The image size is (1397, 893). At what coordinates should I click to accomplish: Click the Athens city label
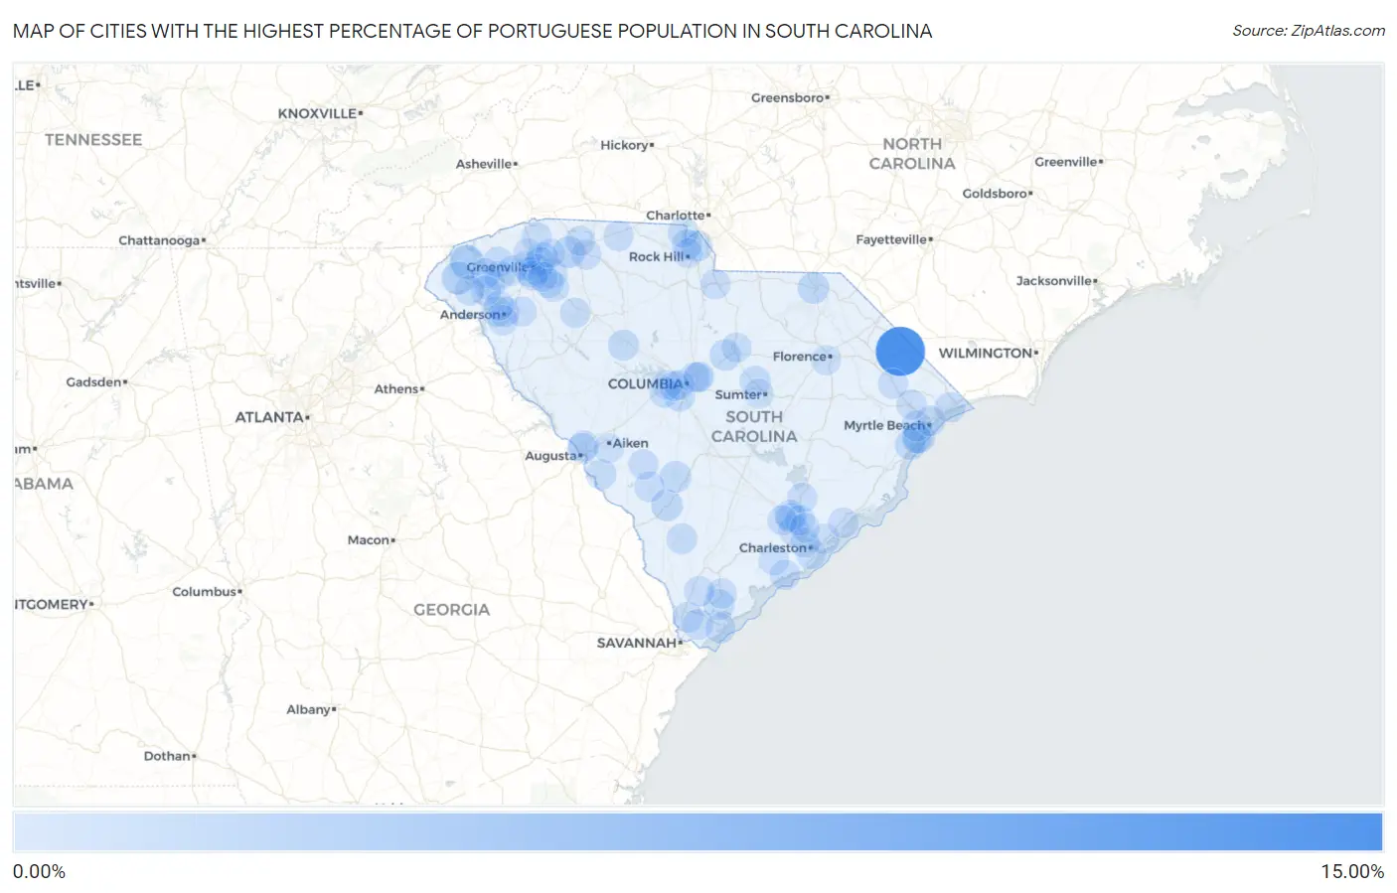click(x=398, y=389)
